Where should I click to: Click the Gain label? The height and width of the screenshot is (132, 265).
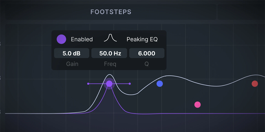tap(72, 64)
